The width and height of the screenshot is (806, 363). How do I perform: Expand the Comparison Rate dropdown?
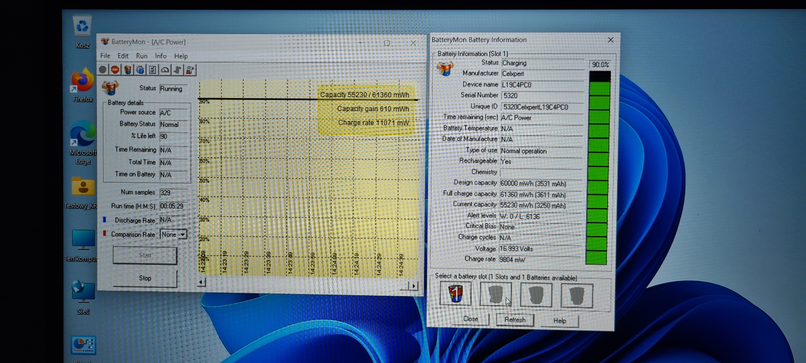point(182,235)
